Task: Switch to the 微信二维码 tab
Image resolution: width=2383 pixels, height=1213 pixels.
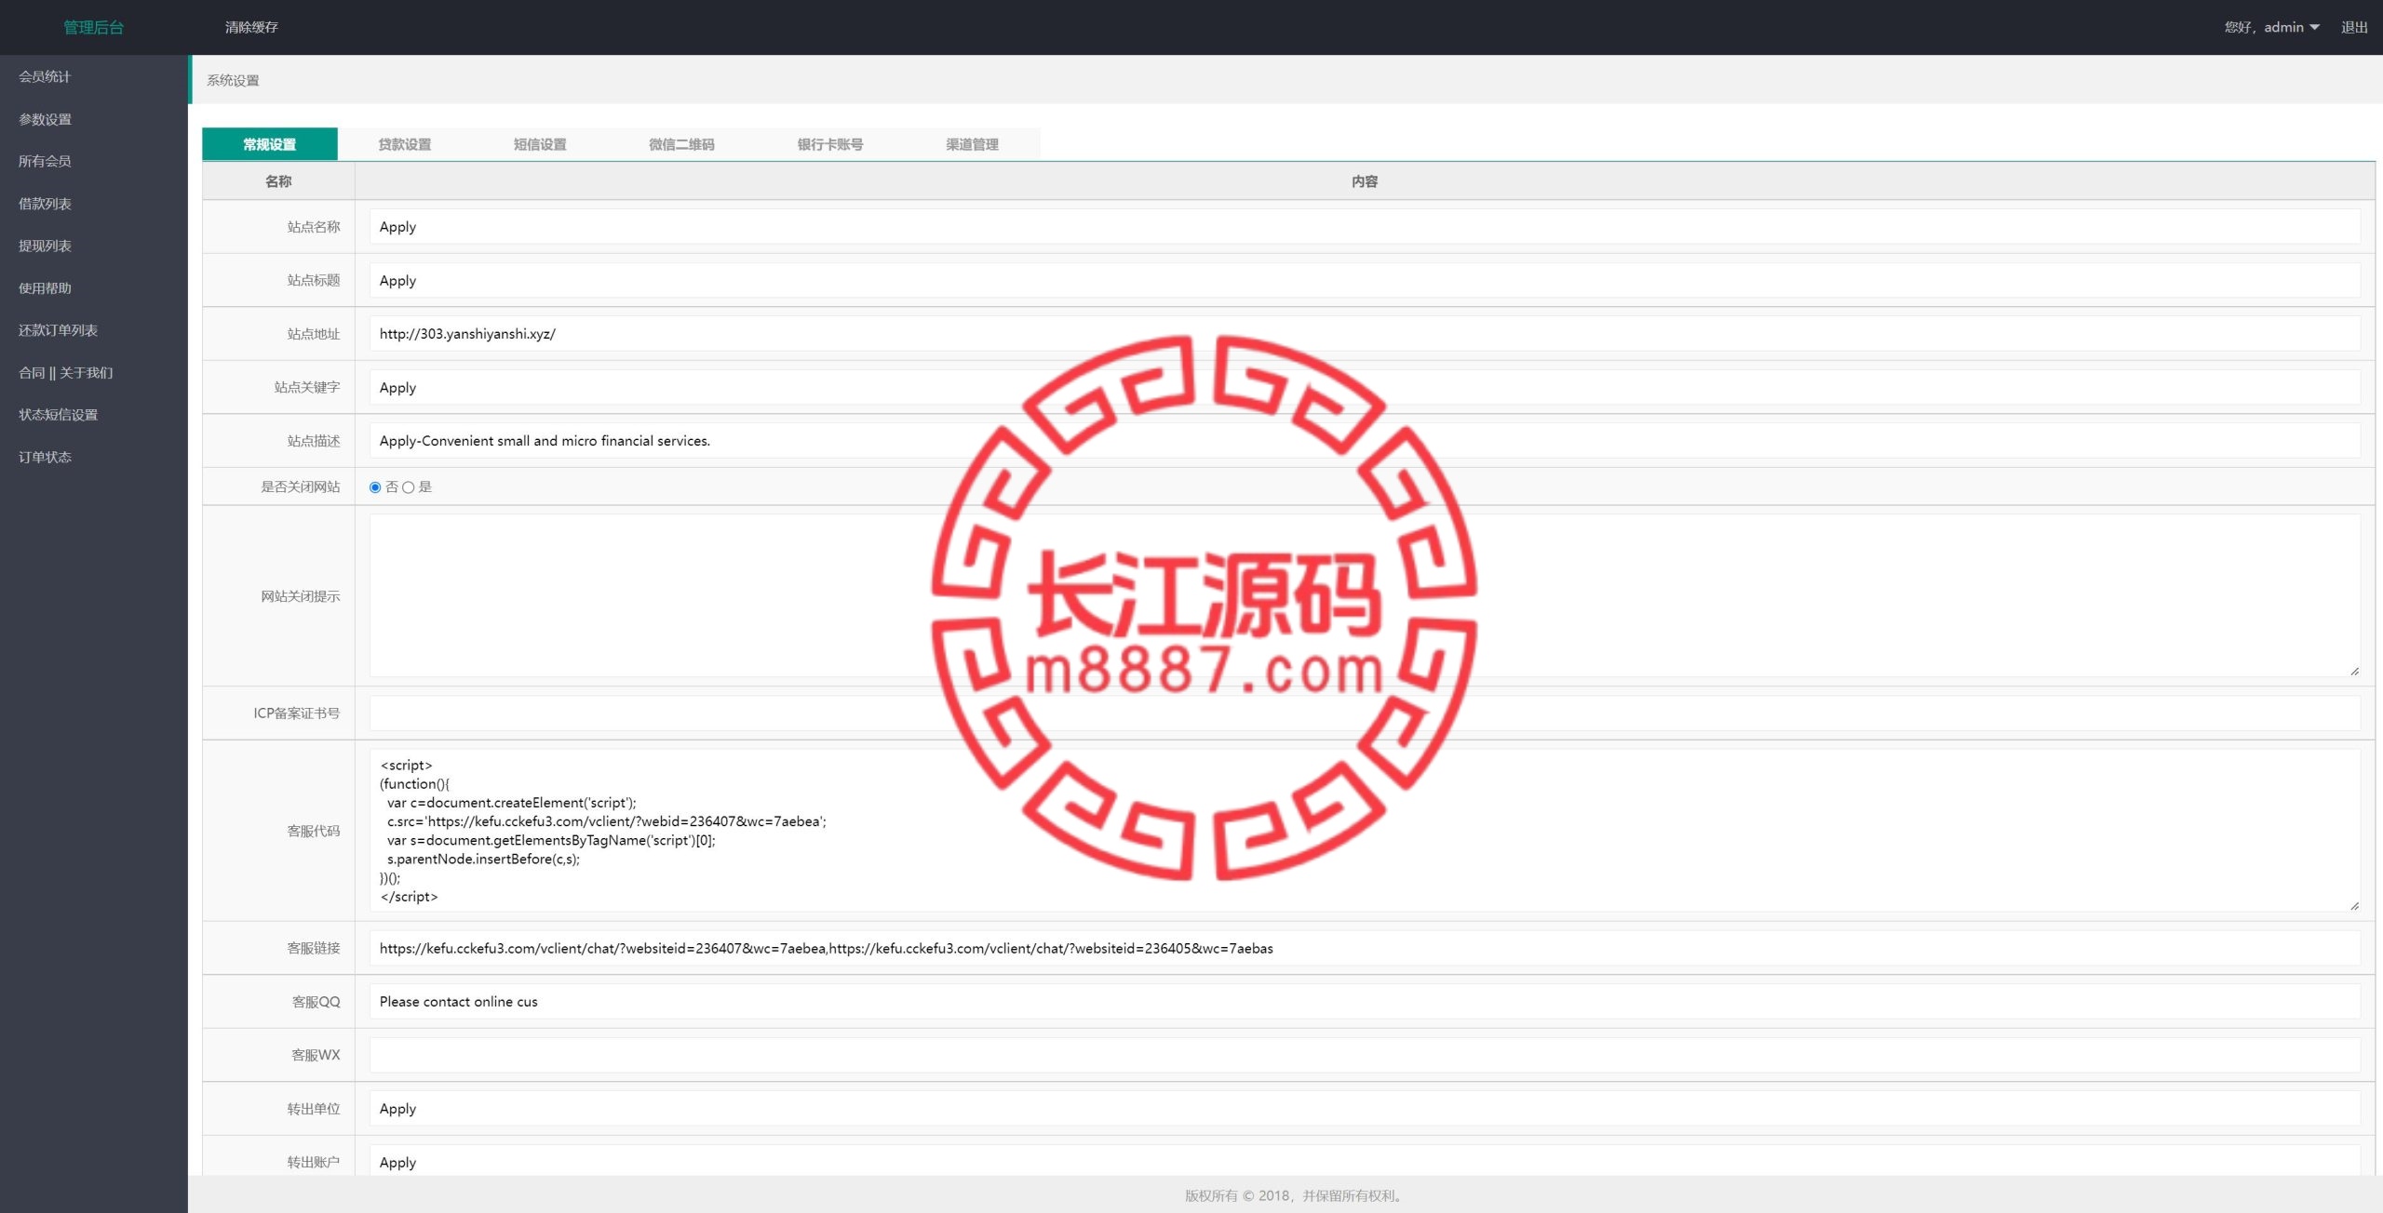Action: (681, 144)
